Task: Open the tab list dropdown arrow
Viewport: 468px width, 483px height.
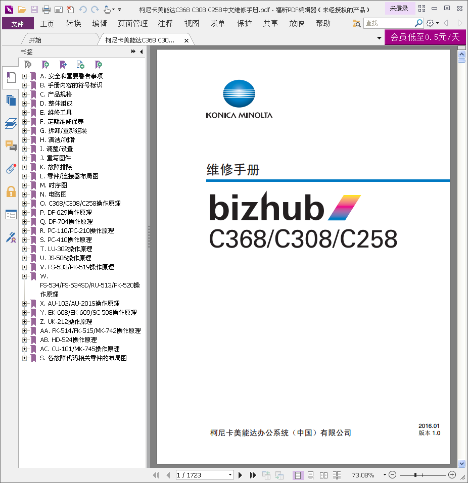Action: 379,38
